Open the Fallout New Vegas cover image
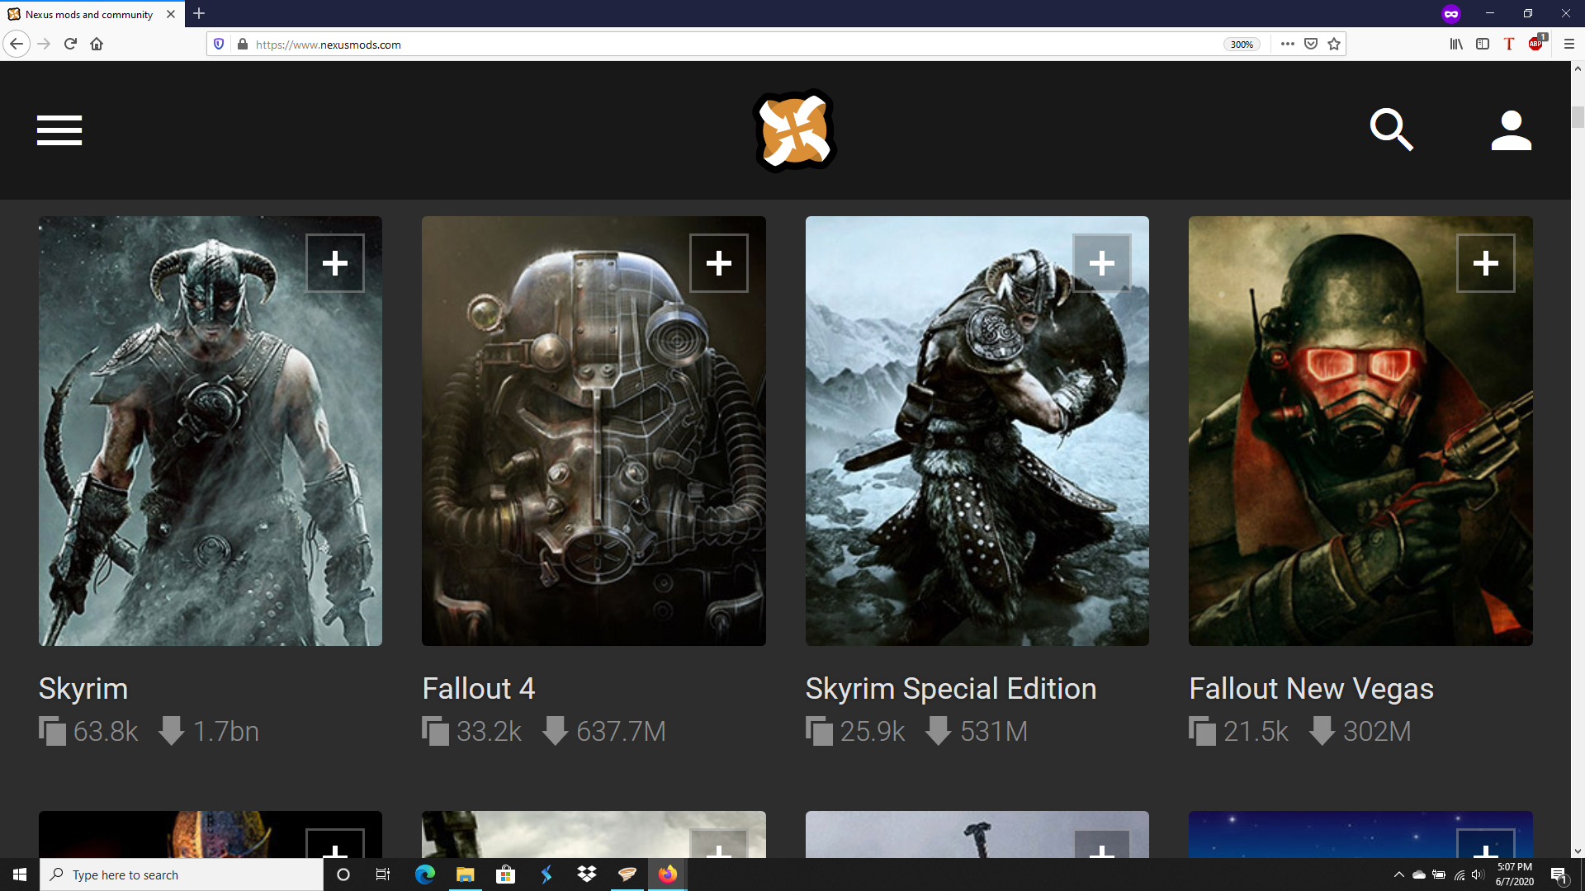This screenshot has width=1585, height=891. 1360,431
